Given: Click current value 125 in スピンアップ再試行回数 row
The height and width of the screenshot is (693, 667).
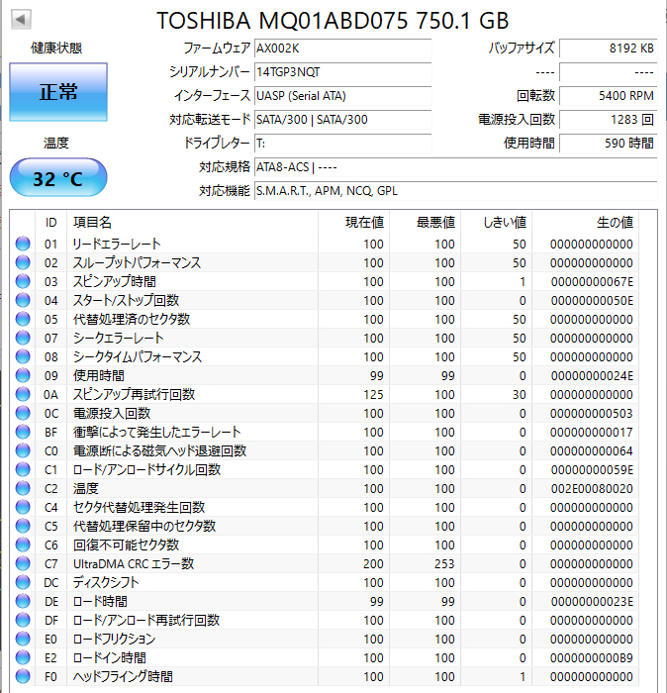Looking at the screenshot, I should [x=373, y=395].
